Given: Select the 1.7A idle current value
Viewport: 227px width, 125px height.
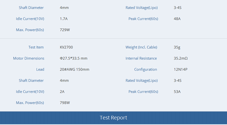Looking at the screenshot, I should pyautogui.click(x=64, y=19).
